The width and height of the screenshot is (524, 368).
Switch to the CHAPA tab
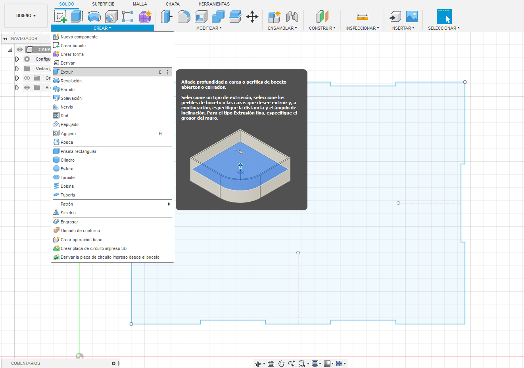coord(173,4)
